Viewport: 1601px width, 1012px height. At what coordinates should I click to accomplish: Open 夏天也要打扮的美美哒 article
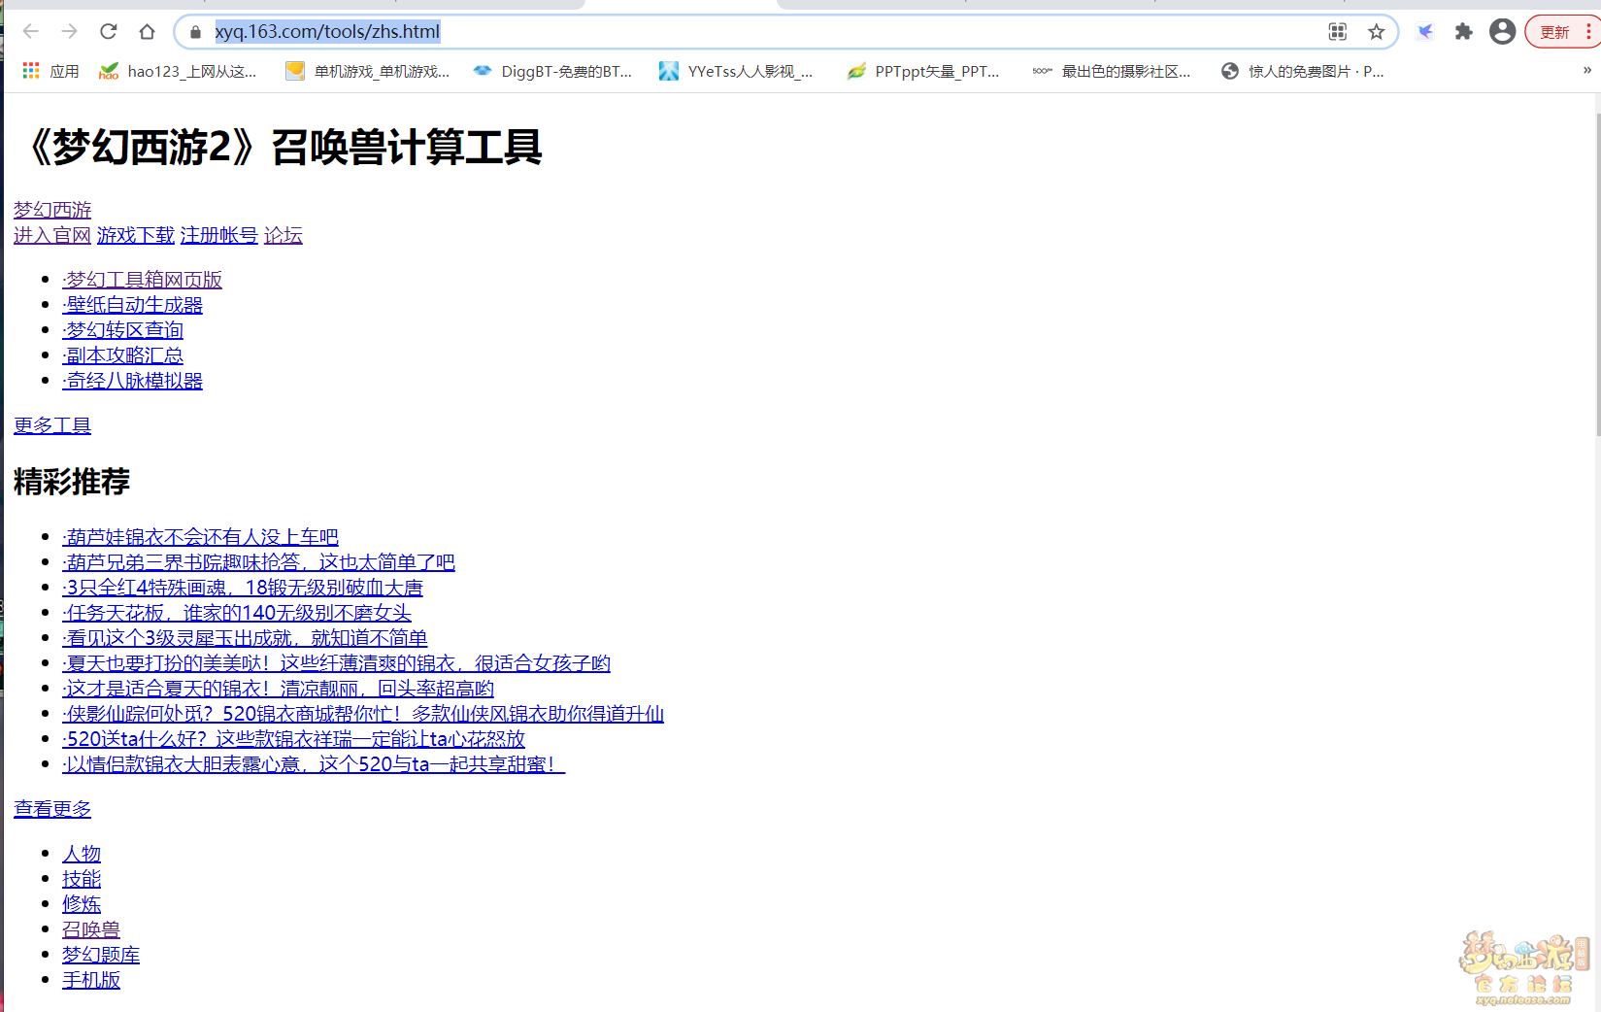tap(336, 663)
